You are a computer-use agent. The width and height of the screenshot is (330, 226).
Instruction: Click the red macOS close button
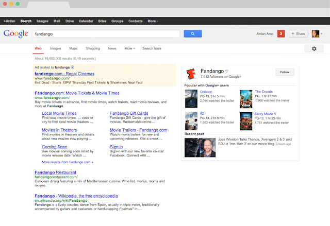pyautogui.click(x=5, y=4)
